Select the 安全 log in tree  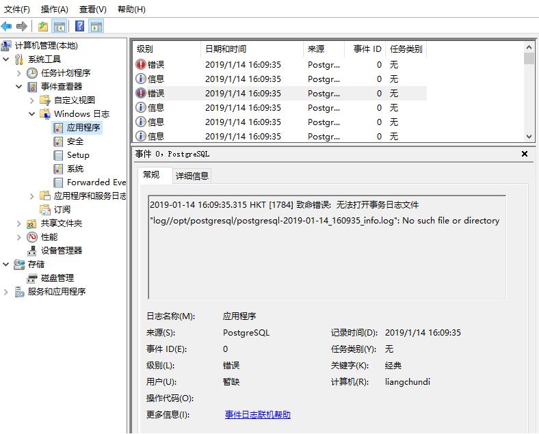[75, 141]
